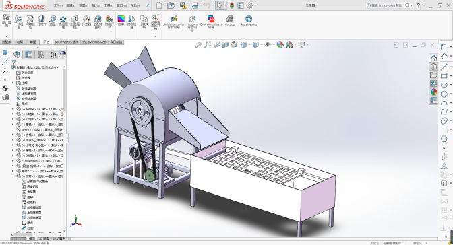Click the help question mark button
Screen dimensions: 453x245
419,5
